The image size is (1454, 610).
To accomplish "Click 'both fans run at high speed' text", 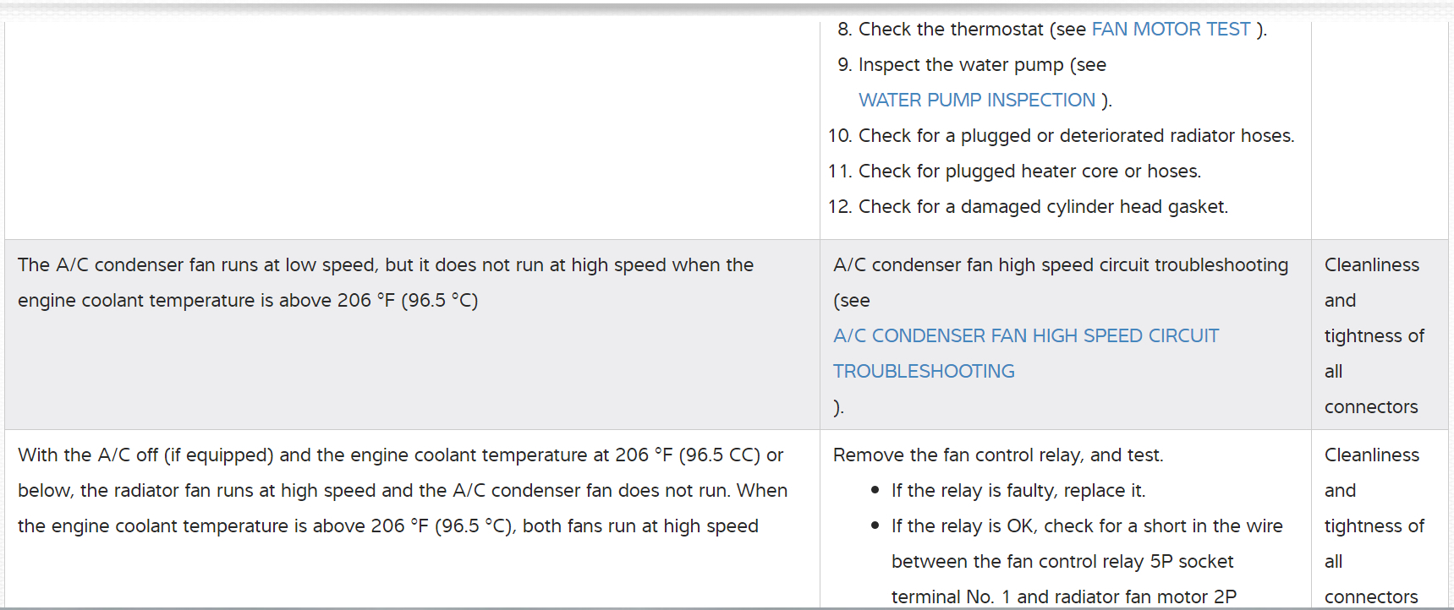I will point(640,526).
